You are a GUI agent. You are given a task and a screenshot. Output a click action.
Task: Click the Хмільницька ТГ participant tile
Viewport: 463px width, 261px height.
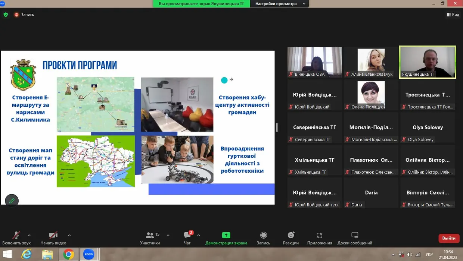pos(314,160)
